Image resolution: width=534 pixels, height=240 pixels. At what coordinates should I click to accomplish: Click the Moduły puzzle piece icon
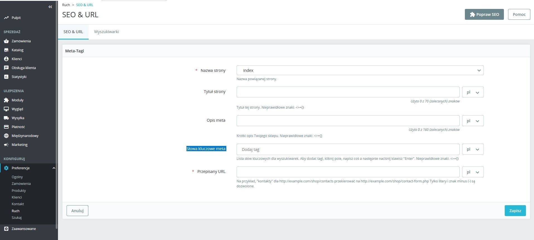(x=6, y=100)
